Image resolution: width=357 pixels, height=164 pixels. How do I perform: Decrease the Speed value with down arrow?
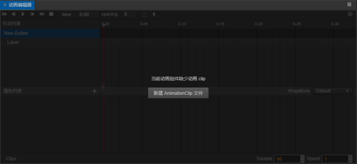point(350,161)
